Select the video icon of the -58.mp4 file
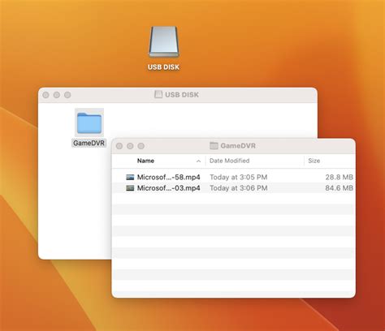 (130, 177)
